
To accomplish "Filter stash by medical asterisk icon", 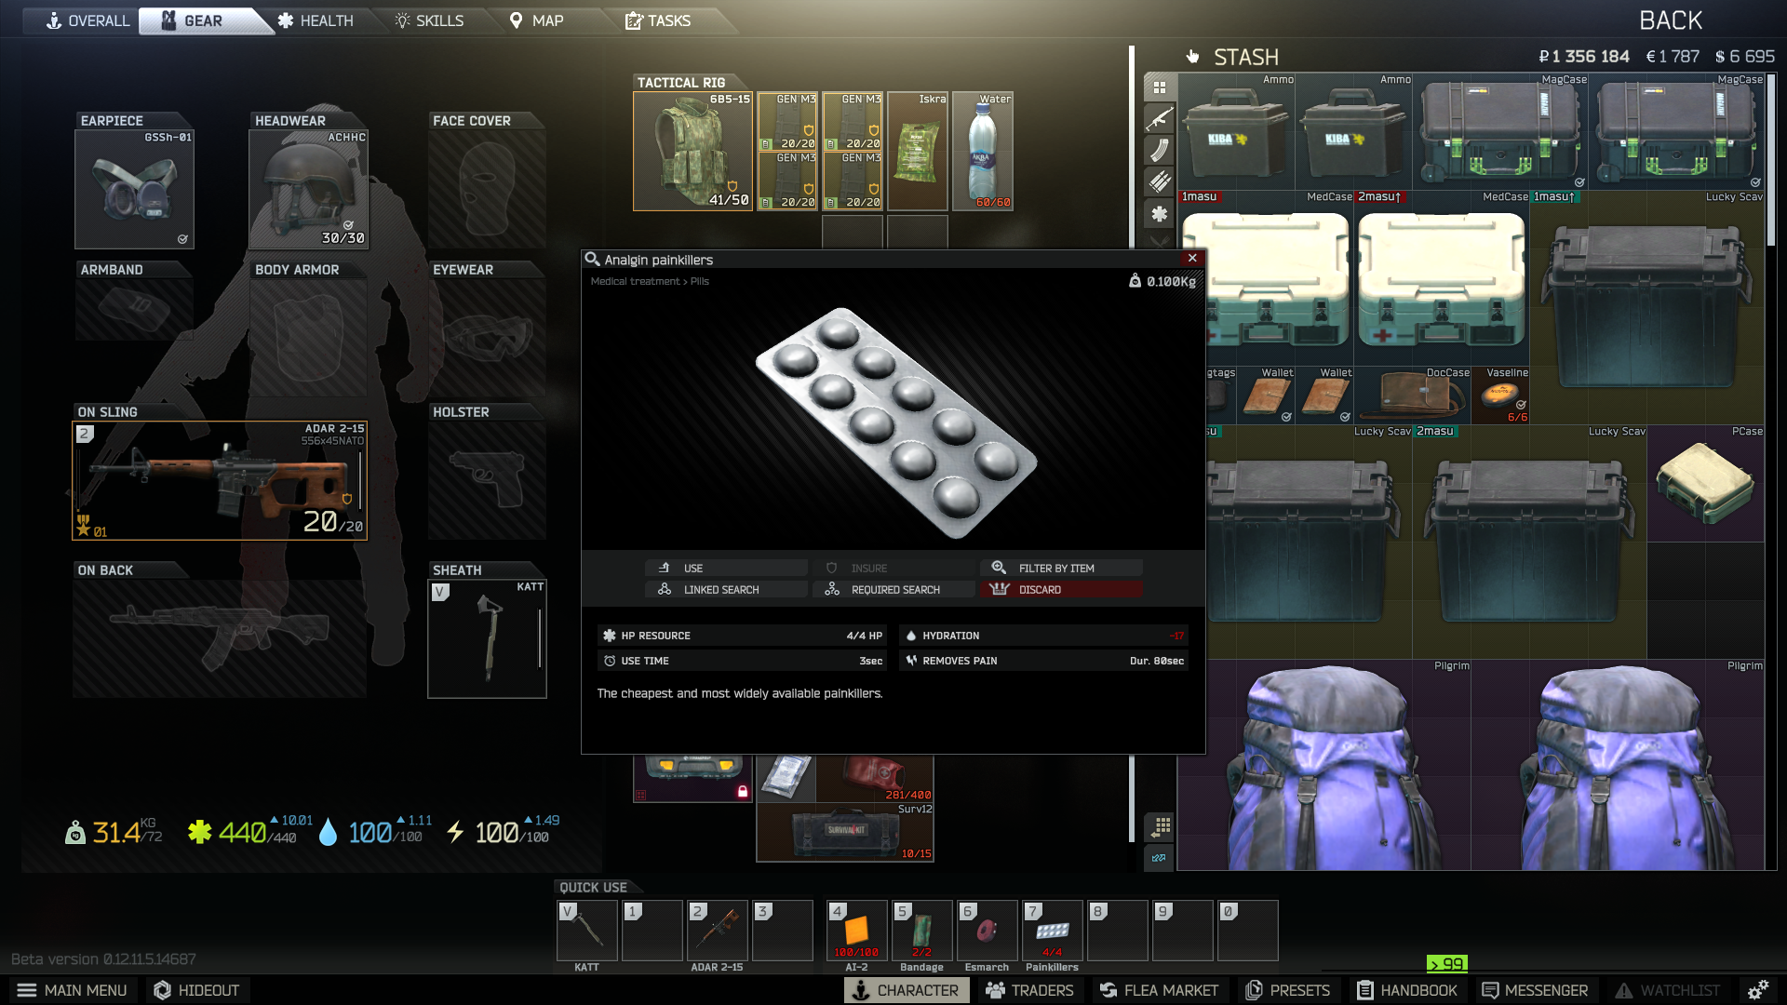I will coord(1160,214).
